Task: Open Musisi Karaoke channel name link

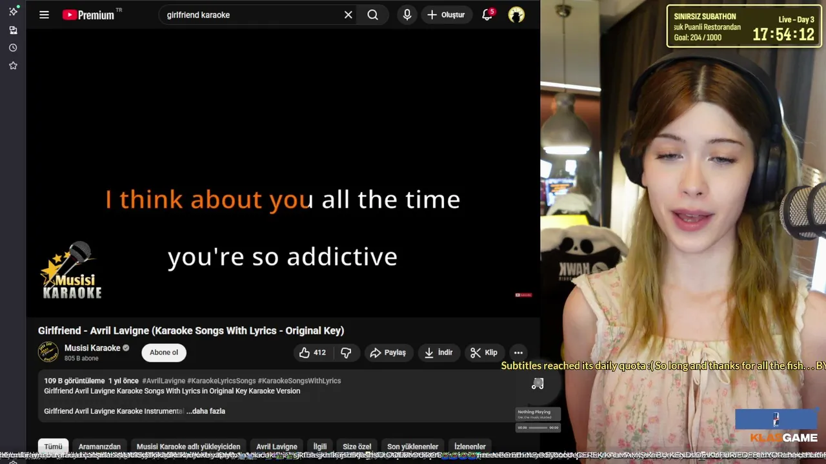Action: (92, 348)
